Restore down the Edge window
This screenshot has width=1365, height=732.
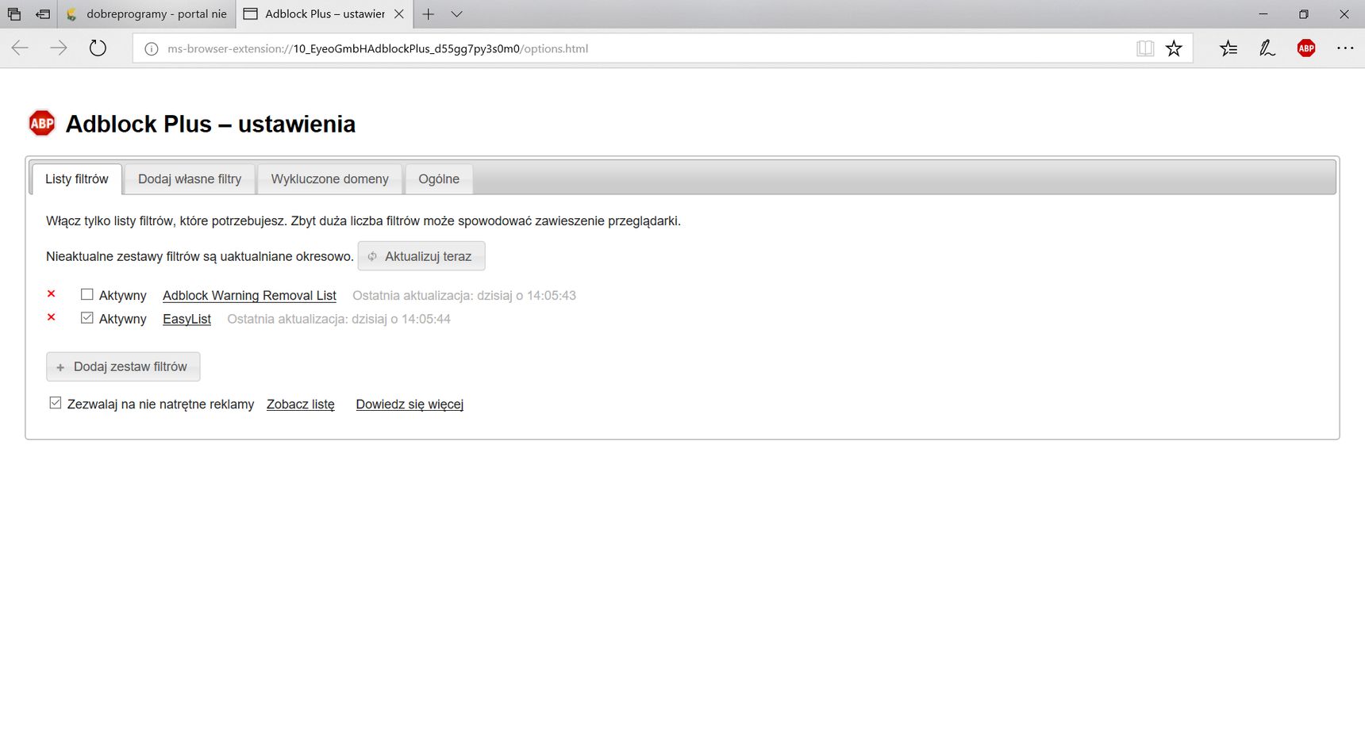(x=1304, y=14)
